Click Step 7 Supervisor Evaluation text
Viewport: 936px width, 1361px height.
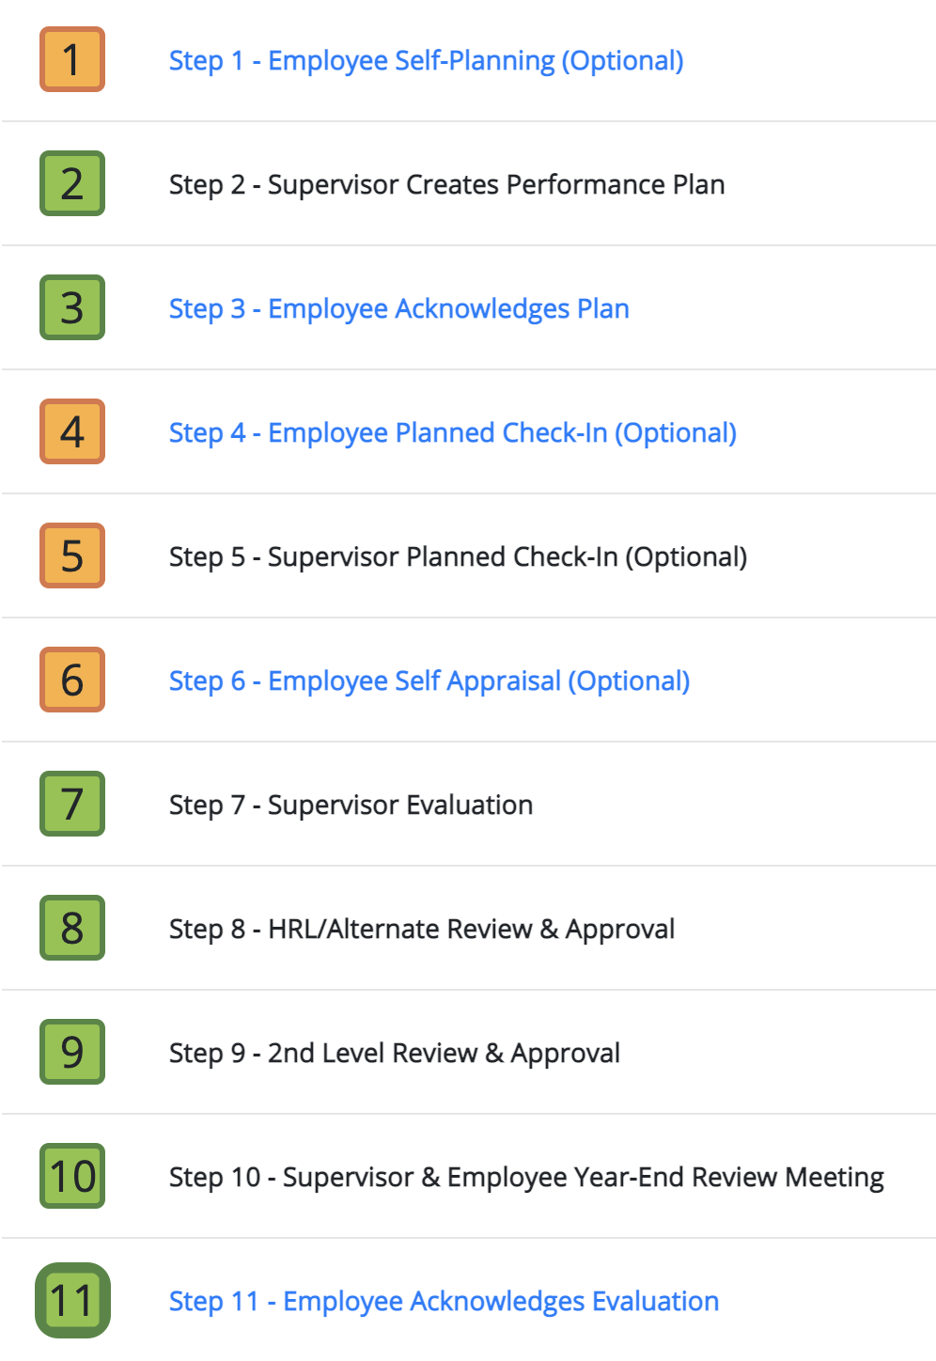pos(351,806)
